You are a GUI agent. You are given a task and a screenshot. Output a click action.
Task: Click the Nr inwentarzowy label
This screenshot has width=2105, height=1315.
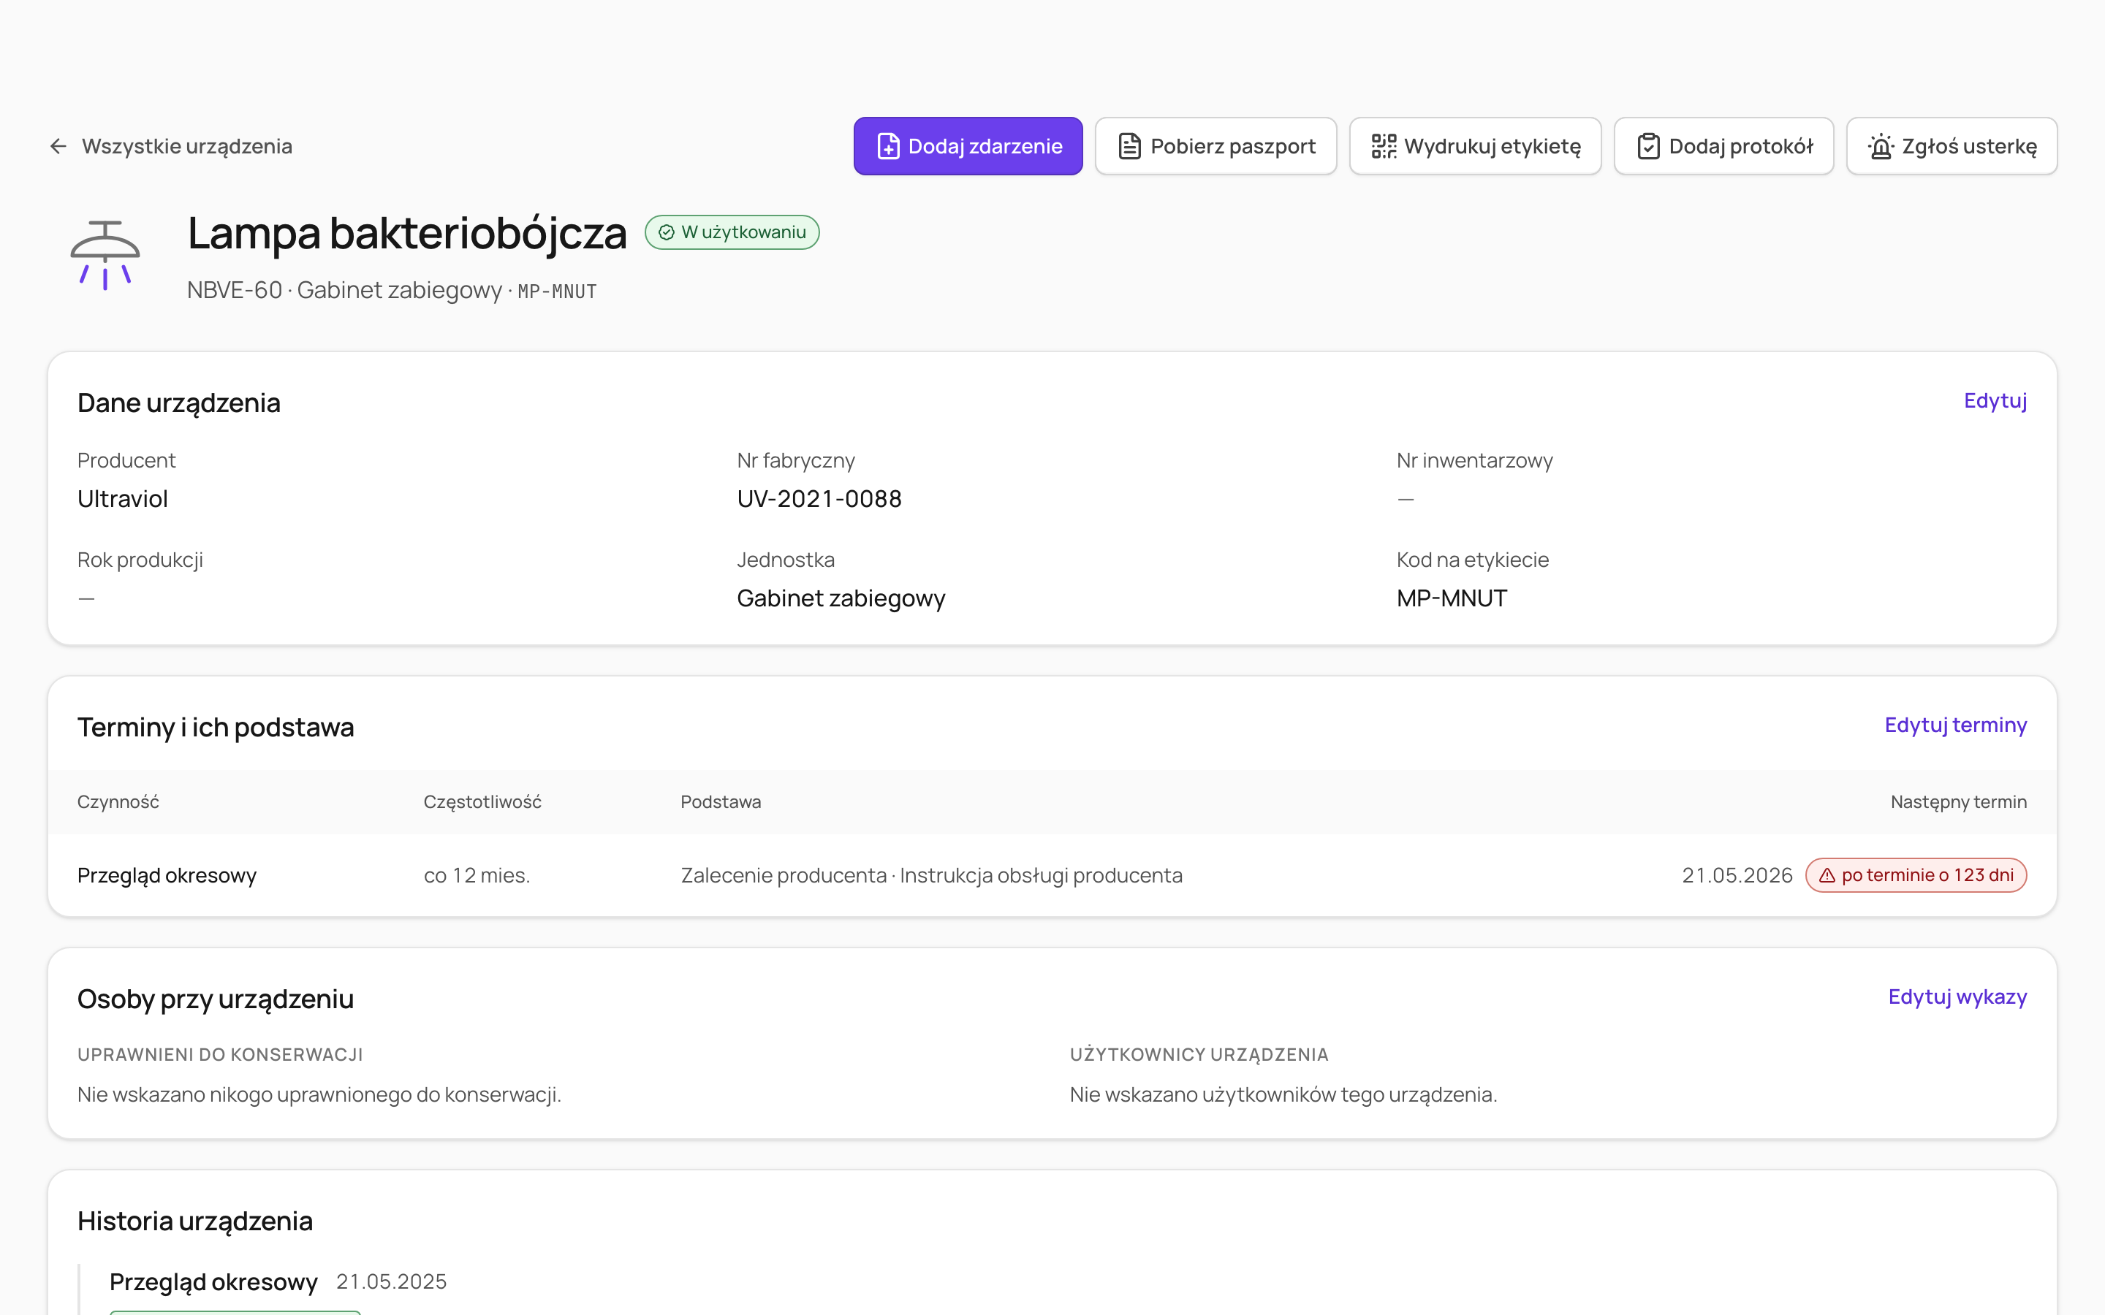[x=1474, y=461]
